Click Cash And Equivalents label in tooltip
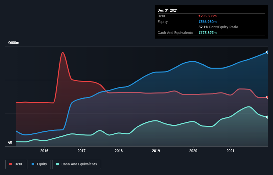This screenshot has height=175, width=273. [175, 33]
